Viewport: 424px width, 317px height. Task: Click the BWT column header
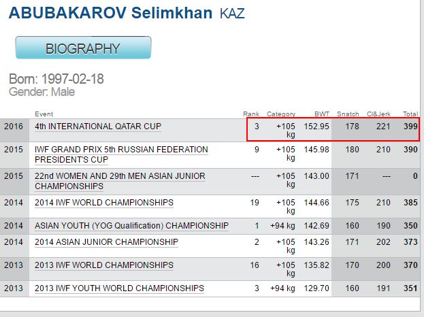coord(321,114)
